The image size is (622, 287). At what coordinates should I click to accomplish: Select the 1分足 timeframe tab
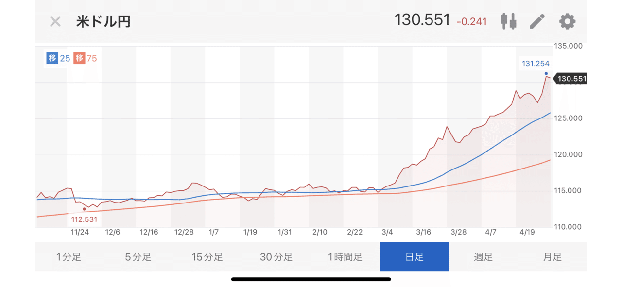[69, 257]
